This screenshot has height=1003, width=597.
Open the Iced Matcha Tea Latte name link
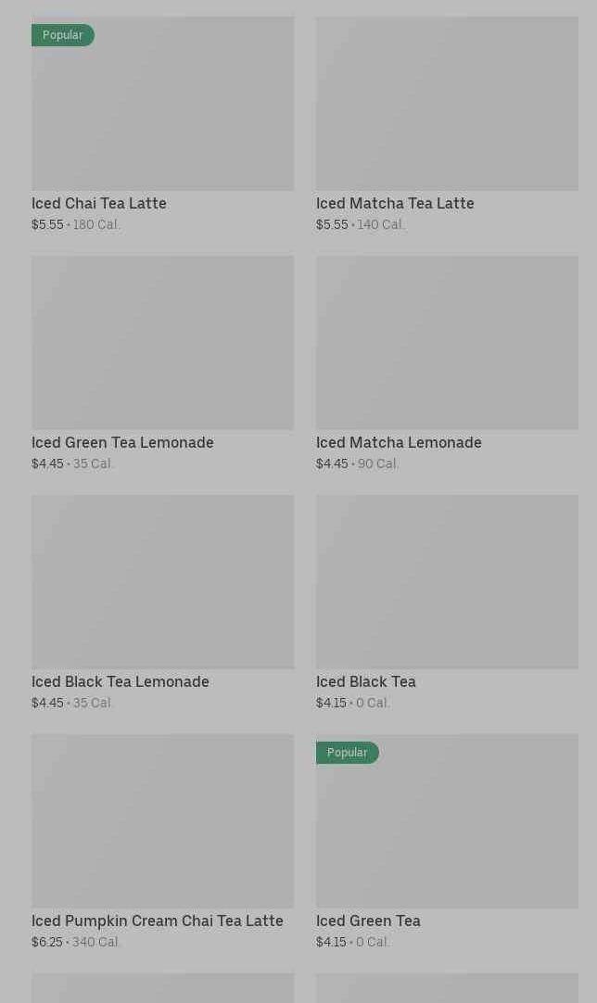395,203
